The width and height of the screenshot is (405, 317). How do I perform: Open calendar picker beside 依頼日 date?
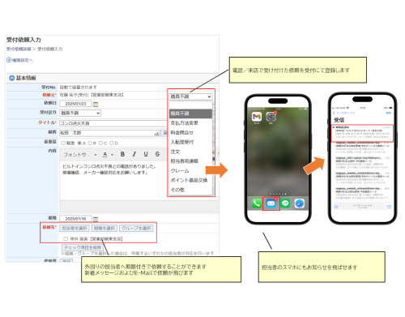click(x=96, y=104)
